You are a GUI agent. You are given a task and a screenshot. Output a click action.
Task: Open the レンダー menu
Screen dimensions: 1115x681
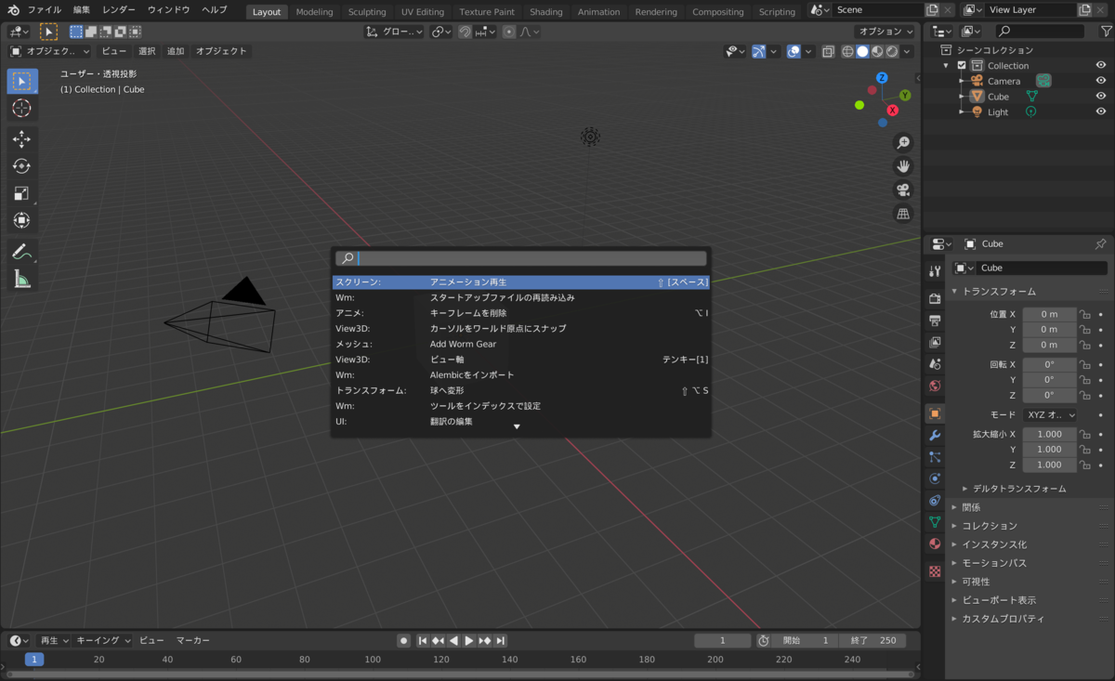pyautogui.click(x=119, y=10)
